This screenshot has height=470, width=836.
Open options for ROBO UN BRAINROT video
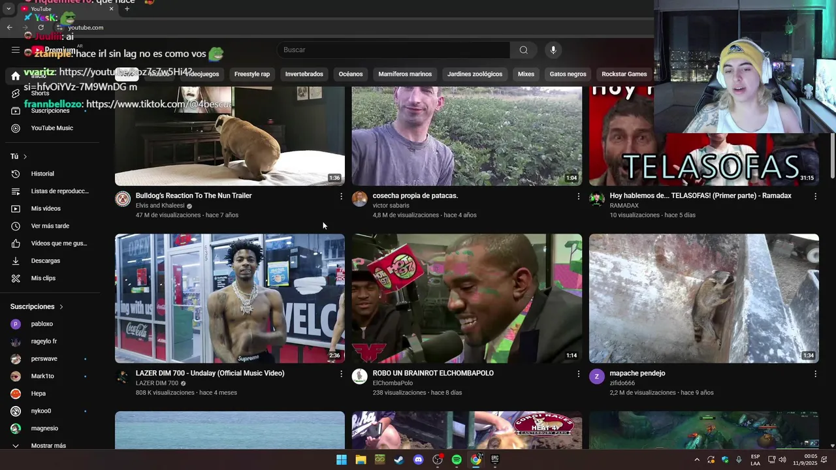(x=578, y=373)
